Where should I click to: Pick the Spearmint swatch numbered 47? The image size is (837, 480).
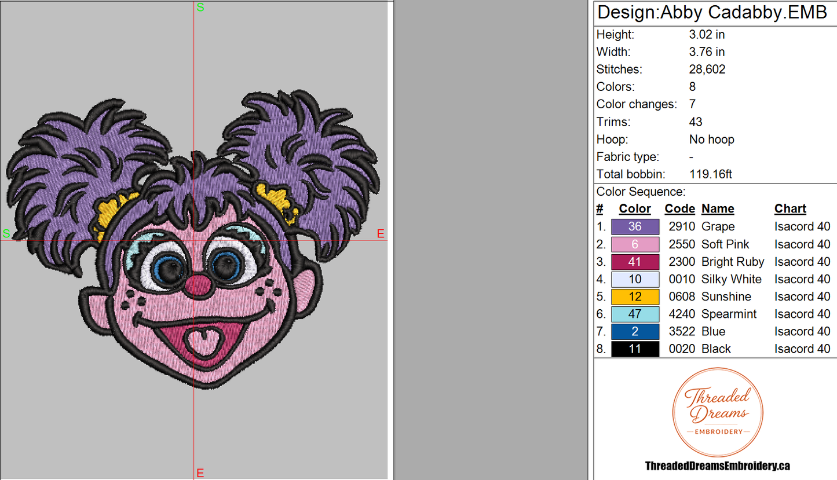coord(635,314)
